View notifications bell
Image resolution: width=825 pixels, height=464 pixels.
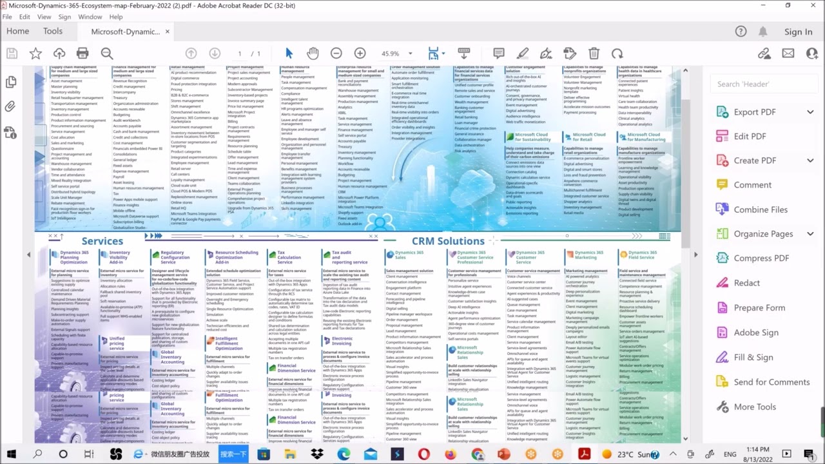click(x=763, y=32)
